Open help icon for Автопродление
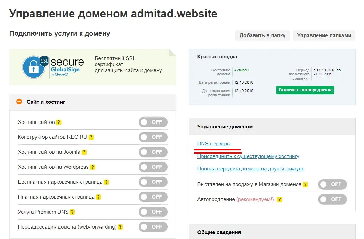 click(280, 199)
